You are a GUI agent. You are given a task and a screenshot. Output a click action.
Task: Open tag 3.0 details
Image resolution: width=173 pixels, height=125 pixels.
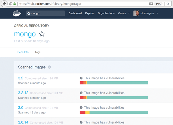[x=21, y=107]
